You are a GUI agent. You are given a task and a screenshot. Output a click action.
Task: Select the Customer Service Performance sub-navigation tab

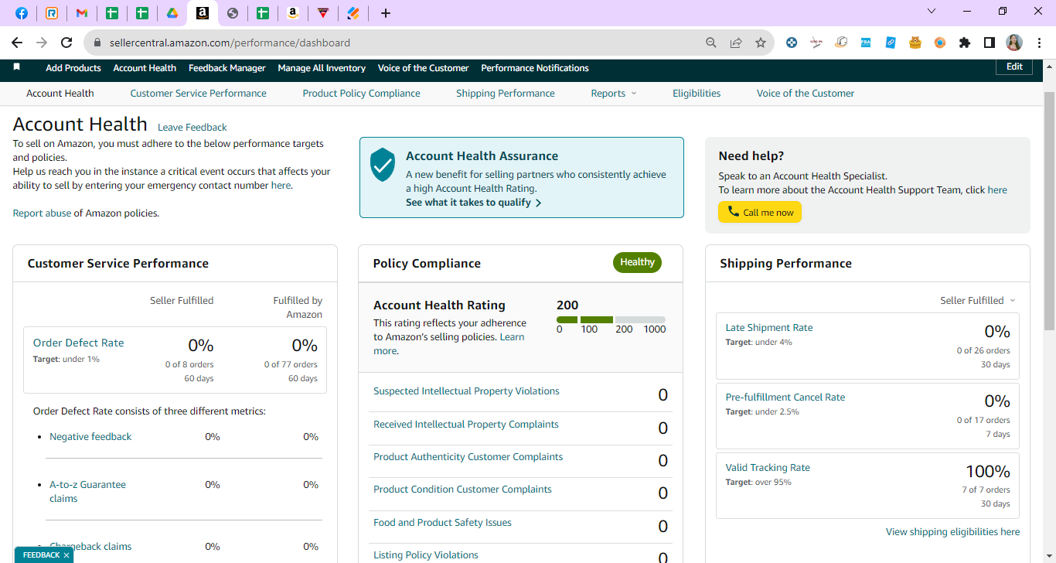tap(198, 94)
